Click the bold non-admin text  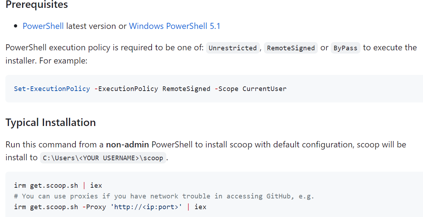(x=127, y=145)
